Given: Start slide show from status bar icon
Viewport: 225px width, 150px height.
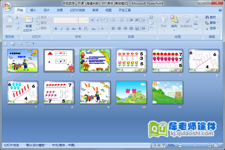Looking at the screenshot, I should coord(163,145).
